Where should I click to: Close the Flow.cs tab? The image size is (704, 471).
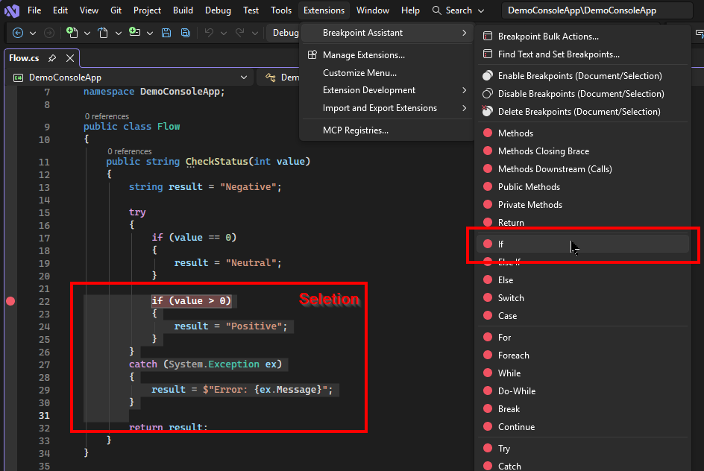(x=70, y=58)
